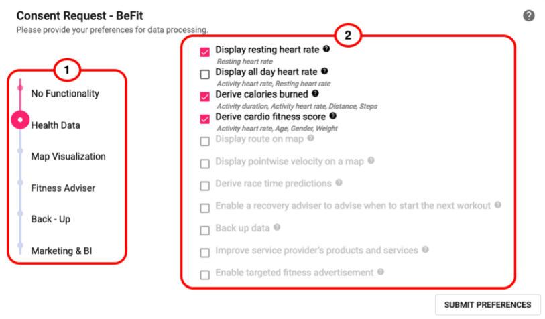The width and height of the screenshot is (545, 319).
Task: Uncheck Derive calories burned checkbox
Action: [x=205, y=97]
